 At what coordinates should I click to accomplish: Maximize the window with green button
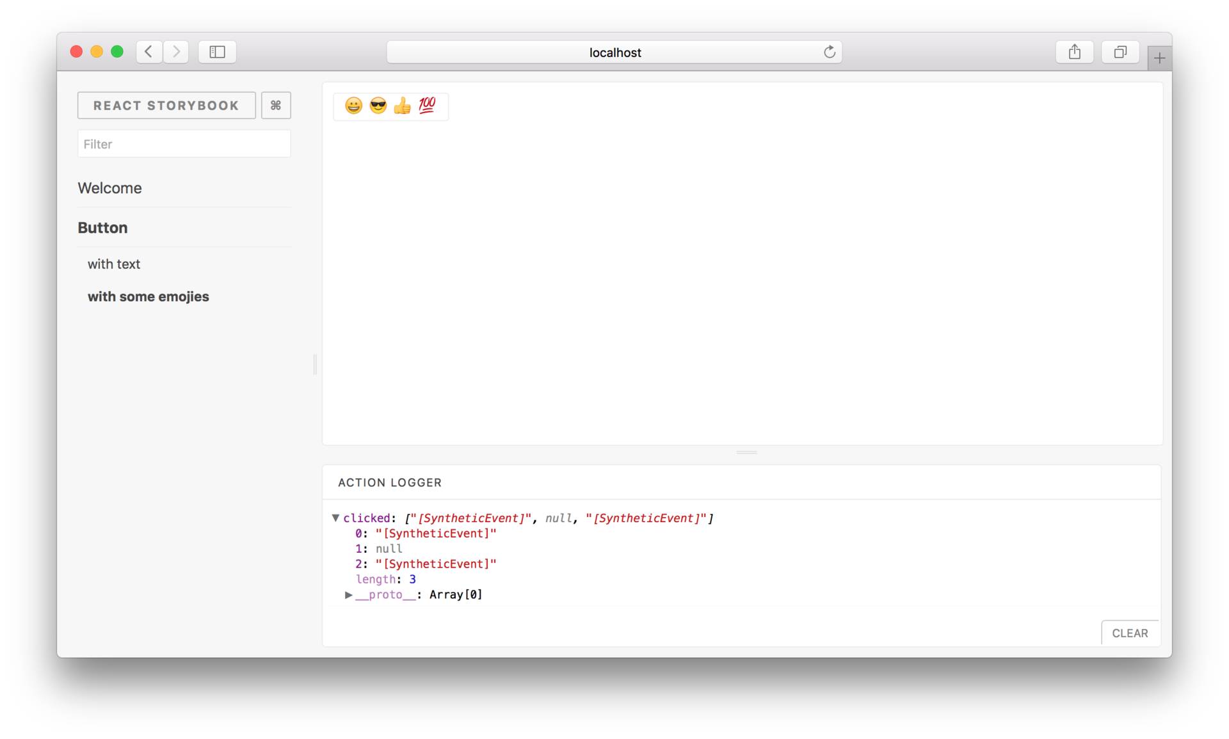(117, 52)
